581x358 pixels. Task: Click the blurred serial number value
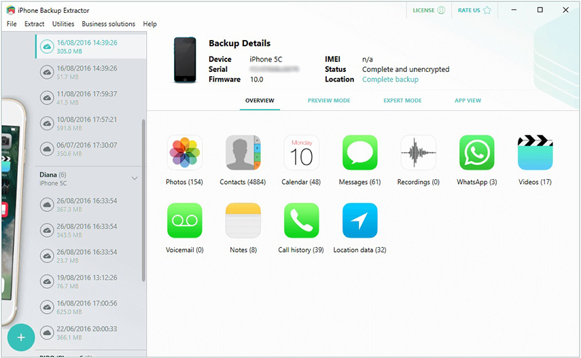tap(275, 69)
